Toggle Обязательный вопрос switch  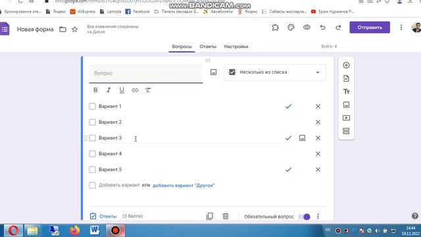(x=304, y=217)
